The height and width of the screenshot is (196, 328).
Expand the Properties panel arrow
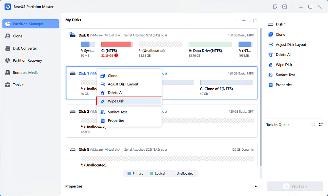point(256,186)
